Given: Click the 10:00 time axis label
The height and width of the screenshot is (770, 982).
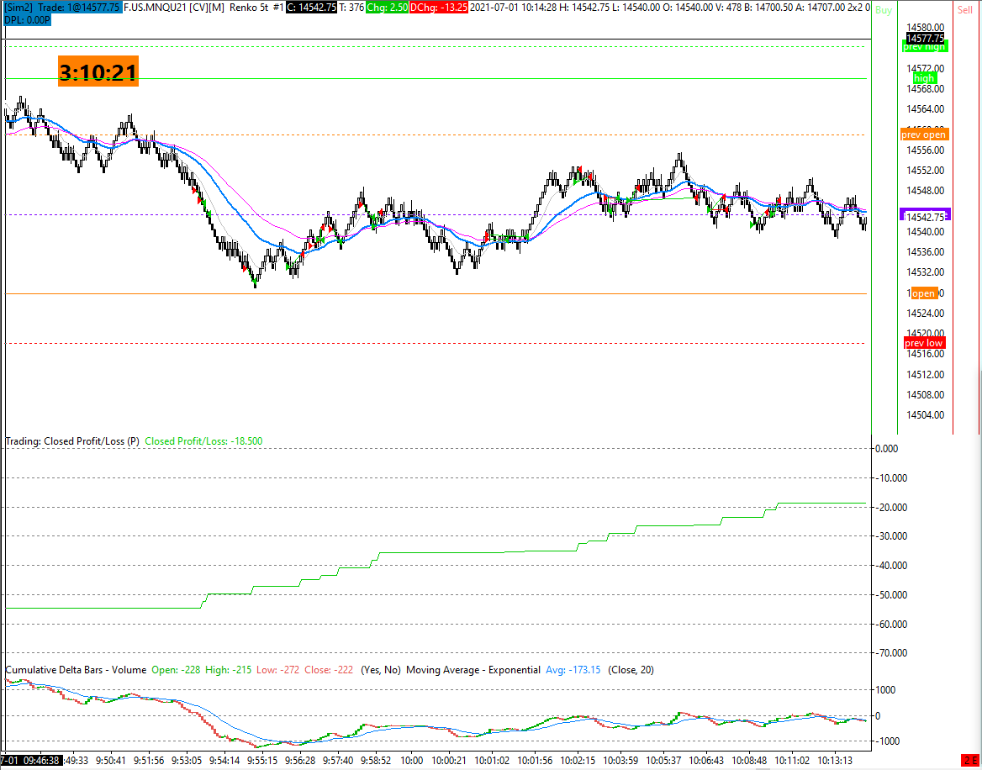Looking at the screenshot, I should click(410, 761).
